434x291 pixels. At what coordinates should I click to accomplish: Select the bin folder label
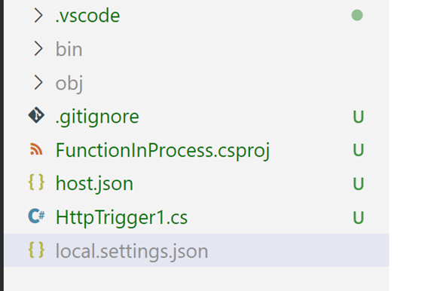(69, 49)
